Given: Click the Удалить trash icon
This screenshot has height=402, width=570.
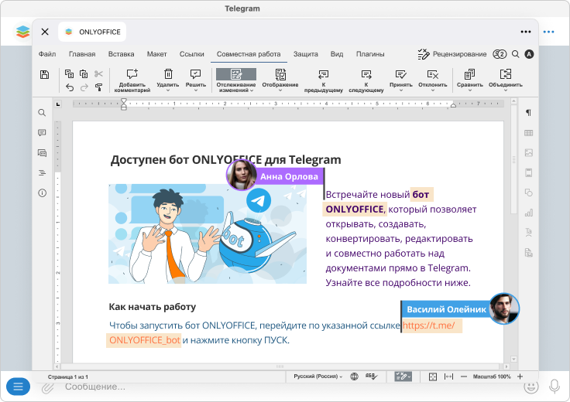Looking at the screenshot, I should click(x=168, y=74).
